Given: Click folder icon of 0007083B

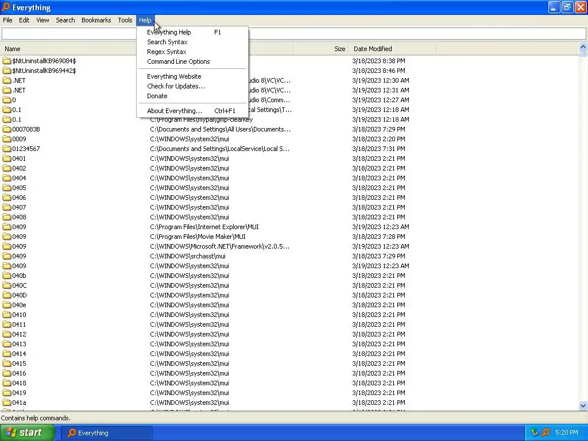Looking at the screenshot, I should [x=7, y=129].
